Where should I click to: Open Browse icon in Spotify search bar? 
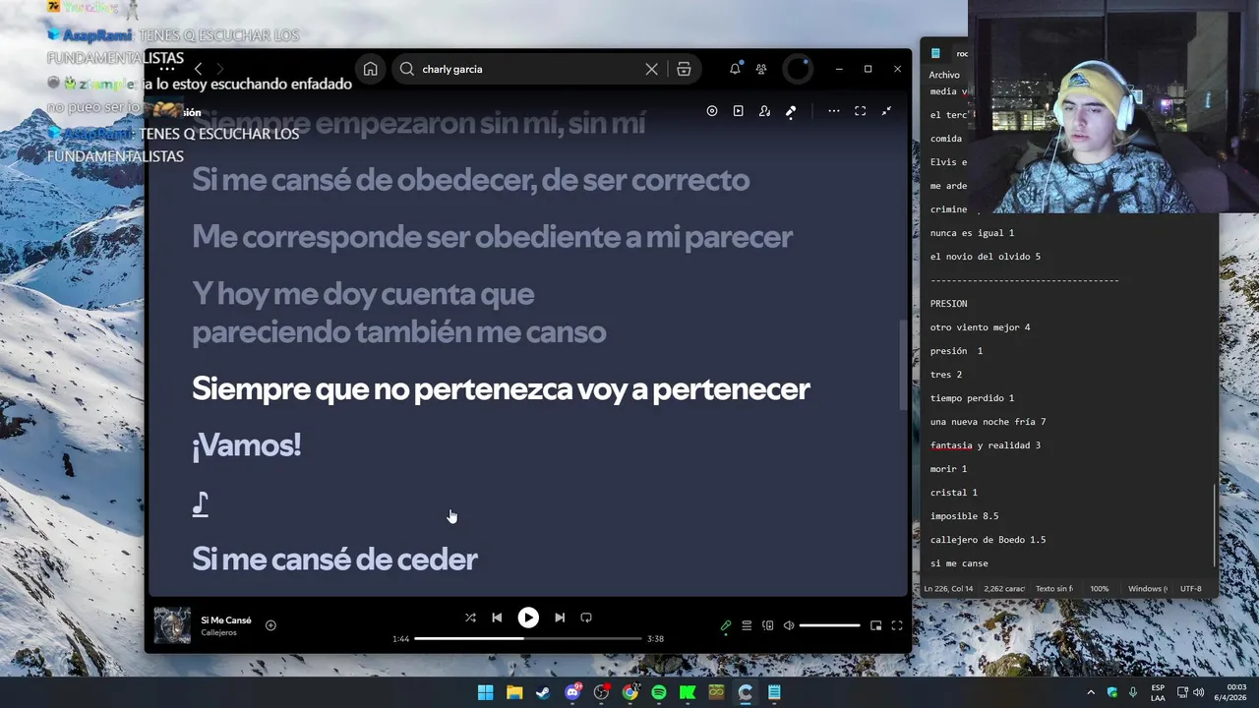(x=684, y=69)
